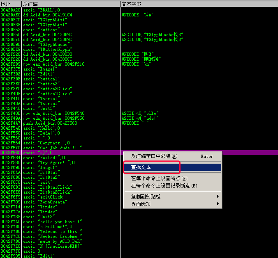Viewport: 278px width, 258px height.
Task: Select the row at address 0042F48D
Action: tap(139, 113)
